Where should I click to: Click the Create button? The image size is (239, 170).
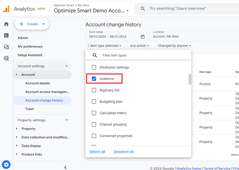click(x=32, y=24)
